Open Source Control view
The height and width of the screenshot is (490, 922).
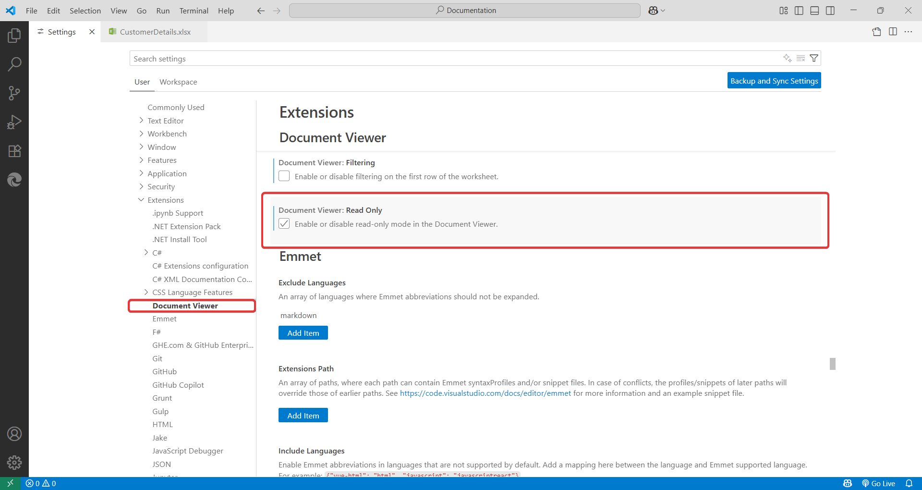pyautogui.click(x=14, y=93)
